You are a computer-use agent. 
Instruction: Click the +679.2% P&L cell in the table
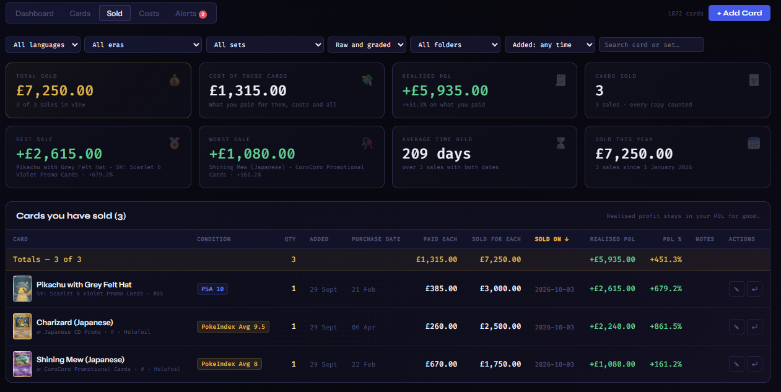coord(666,289)
